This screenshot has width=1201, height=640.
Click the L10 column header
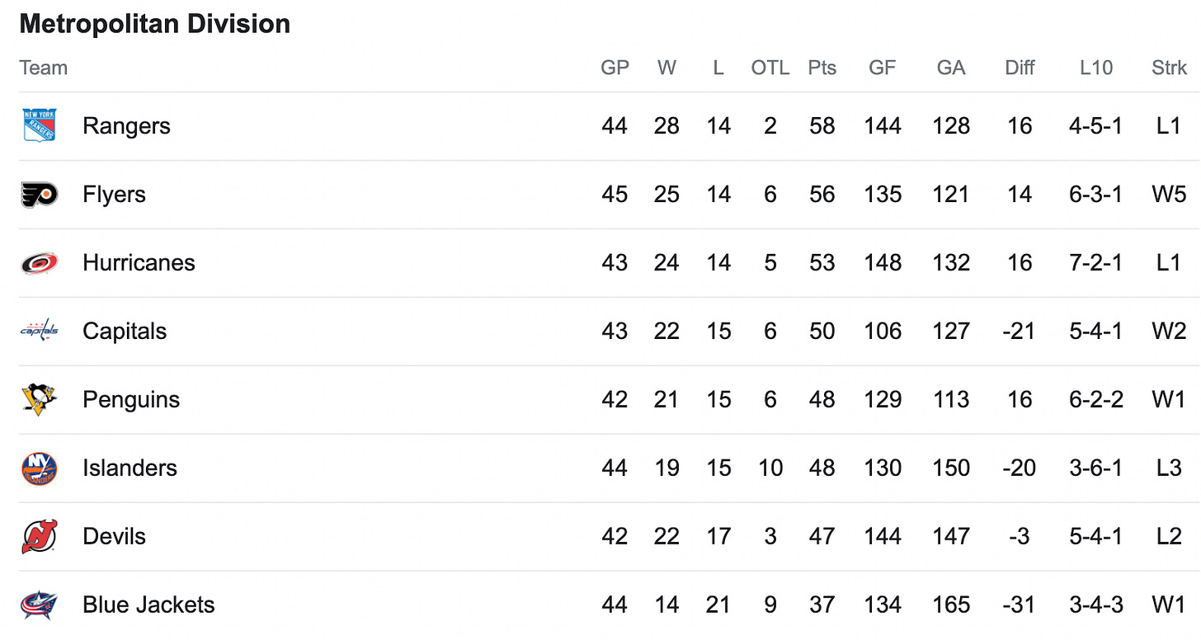pyautogui.click(x=1096, y=68)
